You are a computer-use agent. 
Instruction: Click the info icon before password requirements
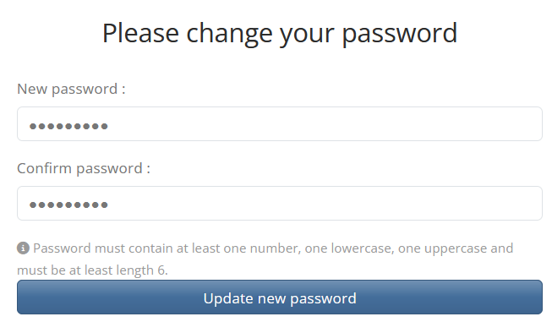pos(23,248)
